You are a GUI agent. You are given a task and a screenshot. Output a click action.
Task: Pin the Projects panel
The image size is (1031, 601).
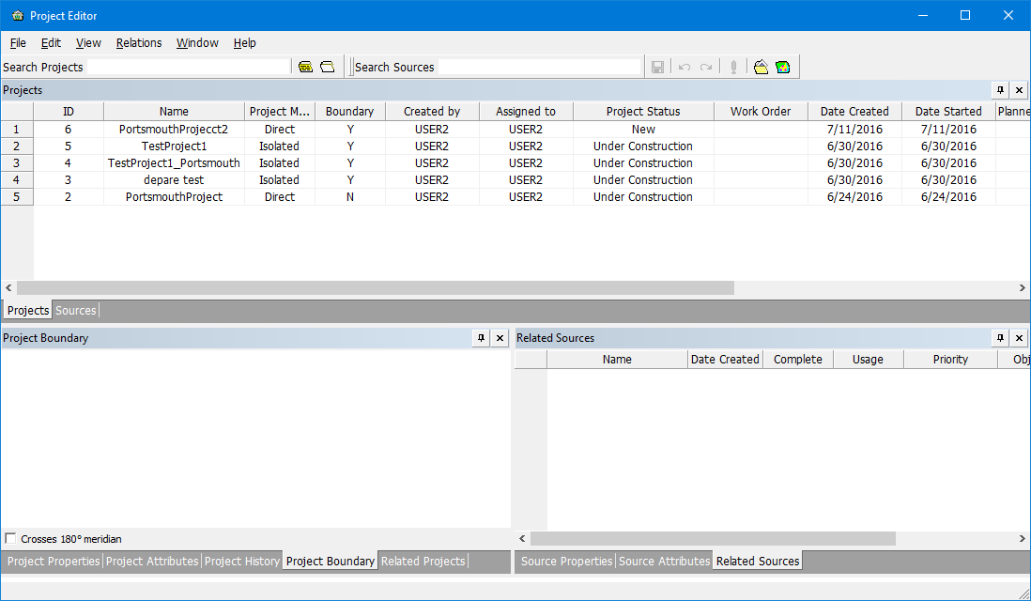(1000, 90)
